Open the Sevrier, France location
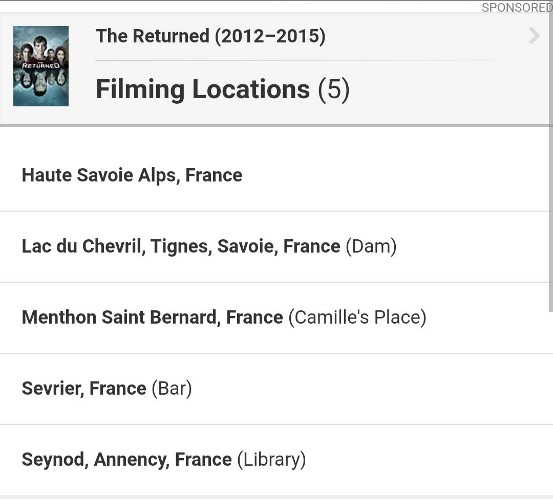 (84, 389)
